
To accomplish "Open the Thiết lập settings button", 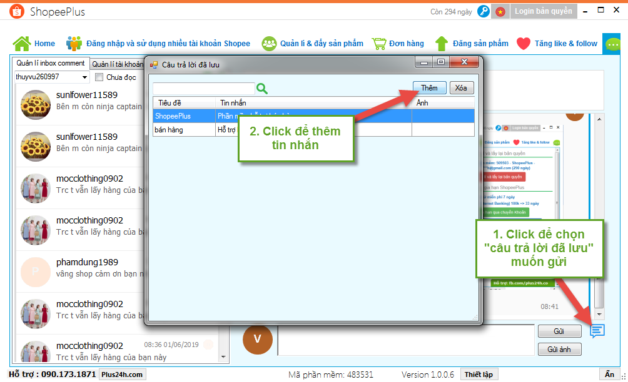I will (479, 375).
